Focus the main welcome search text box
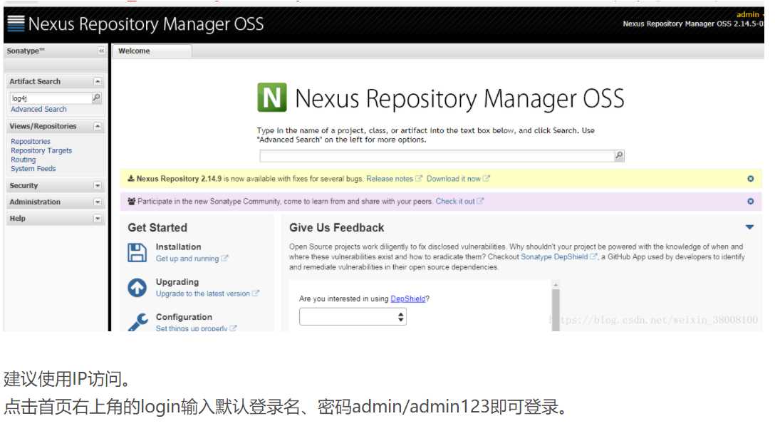775x431 pixels. coord(437,156)
